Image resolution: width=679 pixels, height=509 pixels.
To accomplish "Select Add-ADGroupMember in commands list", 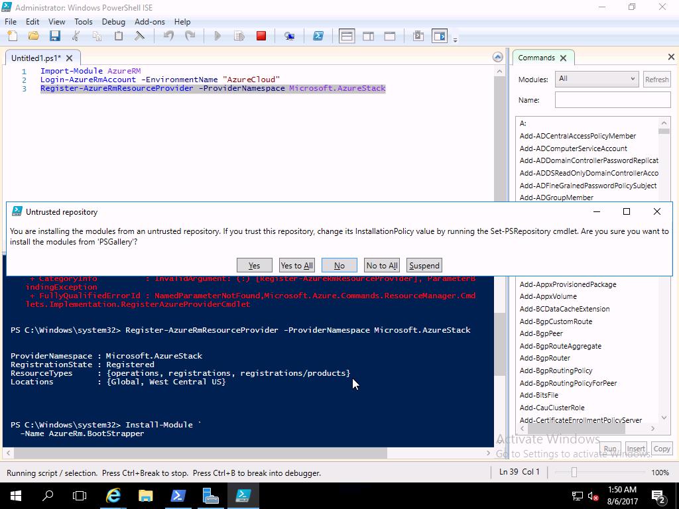I will 556,198.
